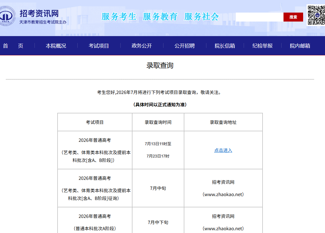Open the 政务公开 menu
This screenshot has width=325, height=233.
click(x=142, y=46)
